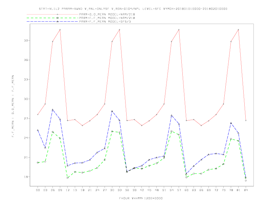Select legend entry PARM=F.F_MEAN MODEL=NAM/218
This screenshot has width=268, height=207.
click(x=107, y=18)
